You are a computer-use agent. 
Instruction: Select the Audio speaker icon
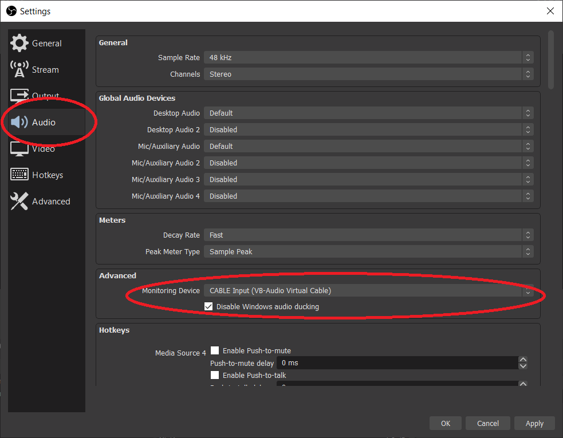(x=19, y=122)
